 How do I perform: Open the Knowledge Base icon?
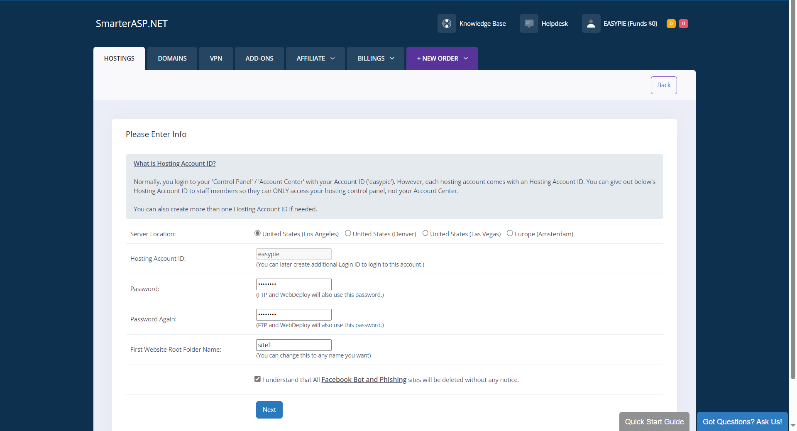pos(447,24)
